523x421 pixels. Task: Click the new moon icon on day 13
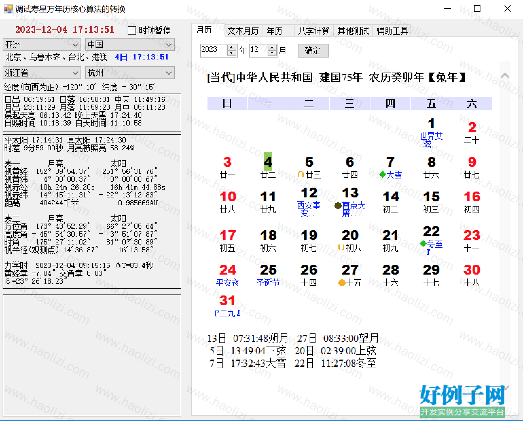click(338, 206)
